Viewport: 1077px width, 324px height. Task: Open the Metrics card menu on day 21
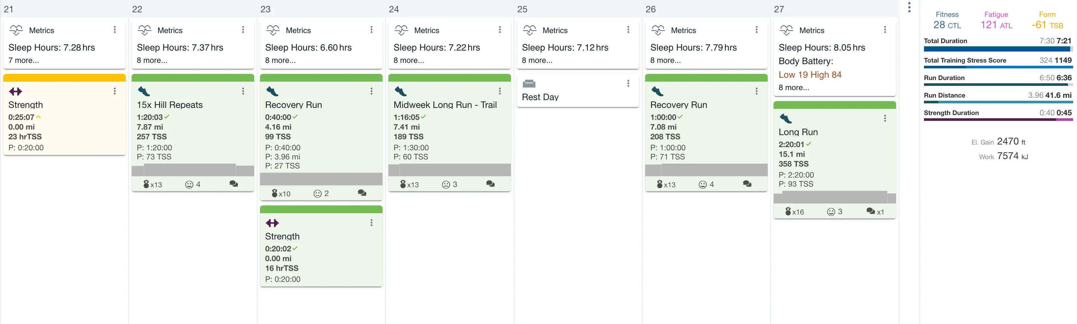pyautogui.click(x=114, y=30)
